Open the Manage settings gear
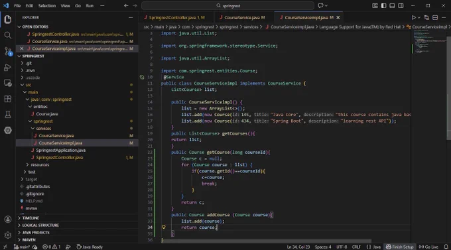Viewport: 451px width, 250px height. (8, 235)
